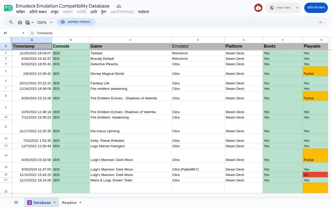332x207 pixels.
Task: Open the টুল menu
Action: tap(104, 12)
